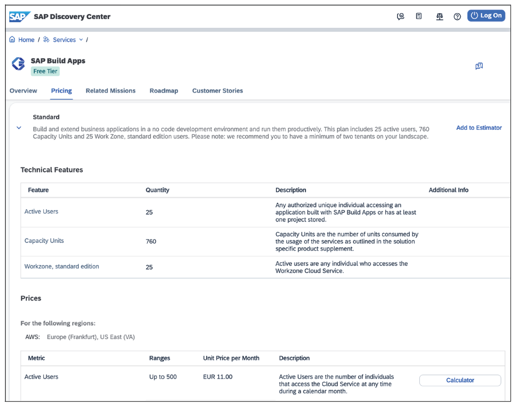Viewport: 516px width, 408px height.
Task: Click the SAP Build Apps product logo
Action: pos(18,64)
